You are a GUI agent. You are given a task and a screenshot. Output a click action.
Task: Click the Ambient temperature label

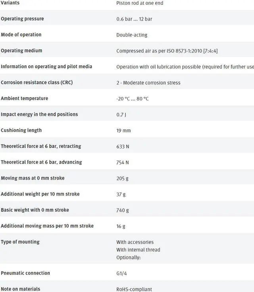coord(25,98)
